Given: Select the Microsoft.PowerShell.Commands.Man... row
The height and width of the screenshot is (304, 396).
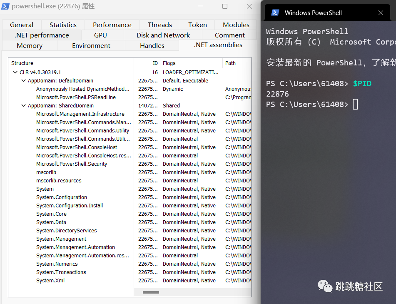Looking at the screenshot, I should (x=130, y=122).
